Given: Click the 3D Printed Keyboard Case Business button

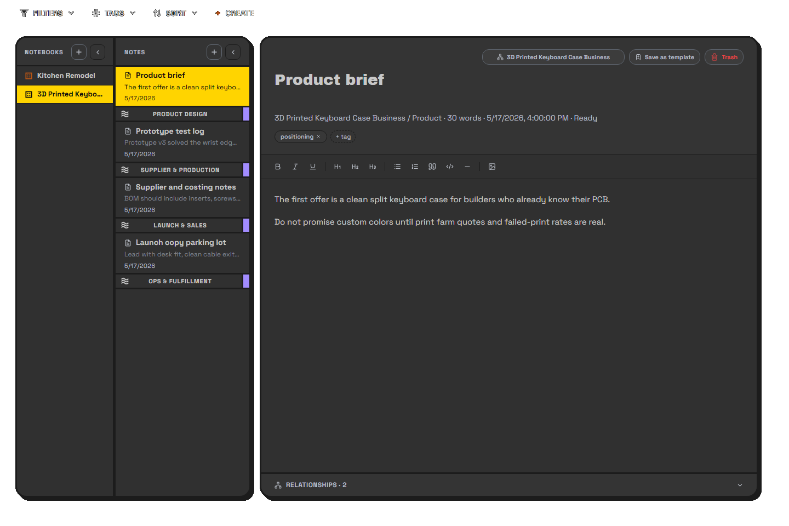Looking at the screenshot, I should [x=553, y=57].
